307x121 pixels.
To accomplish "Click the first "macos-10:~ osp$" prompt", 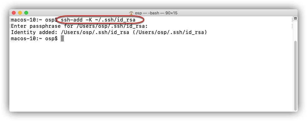I will pyautogui.click(x=34, y=20).
